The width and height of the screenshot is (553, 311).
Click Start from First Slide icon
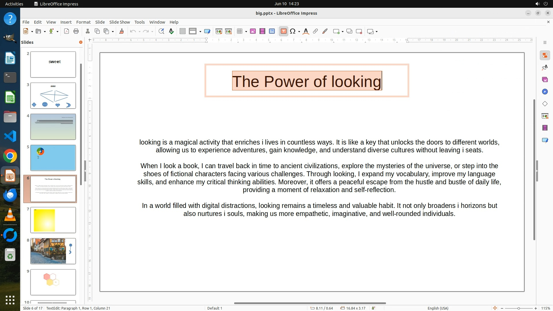[219, 31]
